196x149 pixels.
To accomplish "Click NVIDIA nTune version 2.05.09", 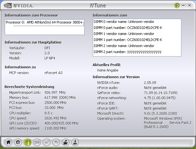I will coord(150,83).
